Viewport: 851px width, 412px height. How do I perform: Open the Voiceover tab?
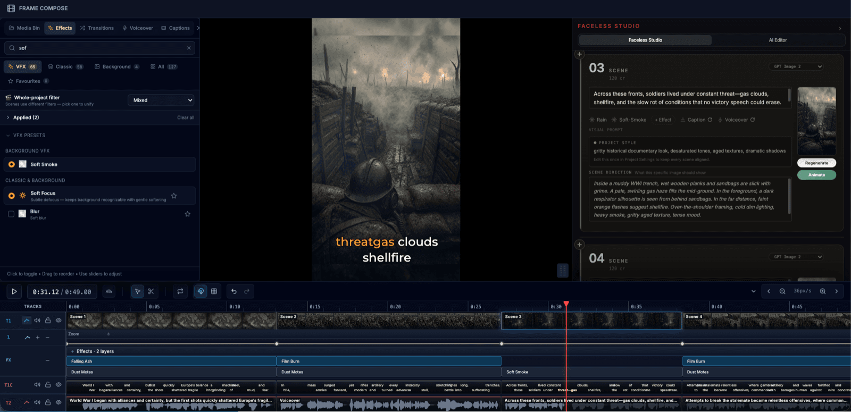pyautogui.click(x=138, y=28)
